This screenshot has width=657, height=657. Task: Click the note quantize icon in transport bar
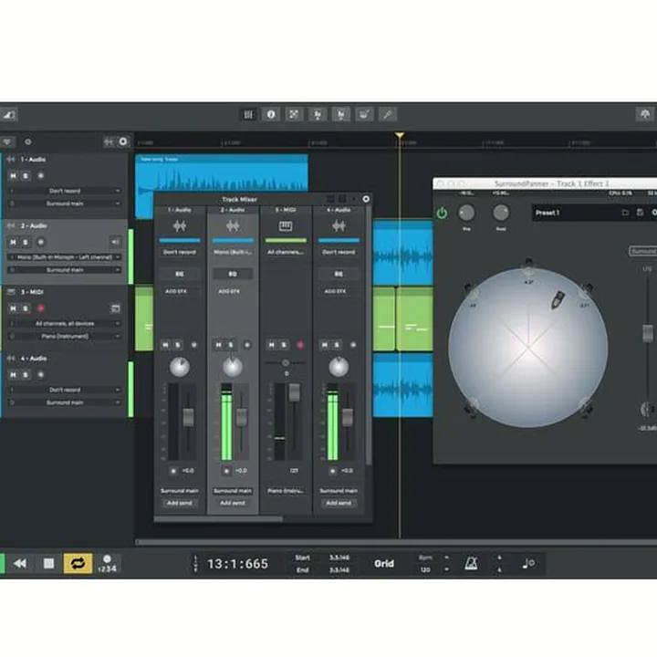coord(528,564)
